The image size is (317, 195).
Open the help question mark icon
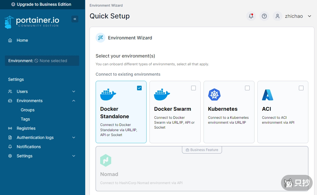[x=264, y=16]
